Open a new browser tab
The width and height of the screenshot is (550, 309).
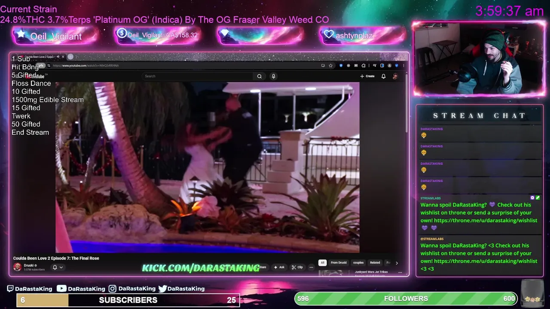70,57
